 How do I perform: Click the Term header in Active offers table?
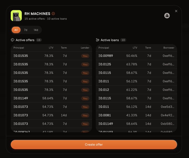pyautogui.click(x=64, y=48)
